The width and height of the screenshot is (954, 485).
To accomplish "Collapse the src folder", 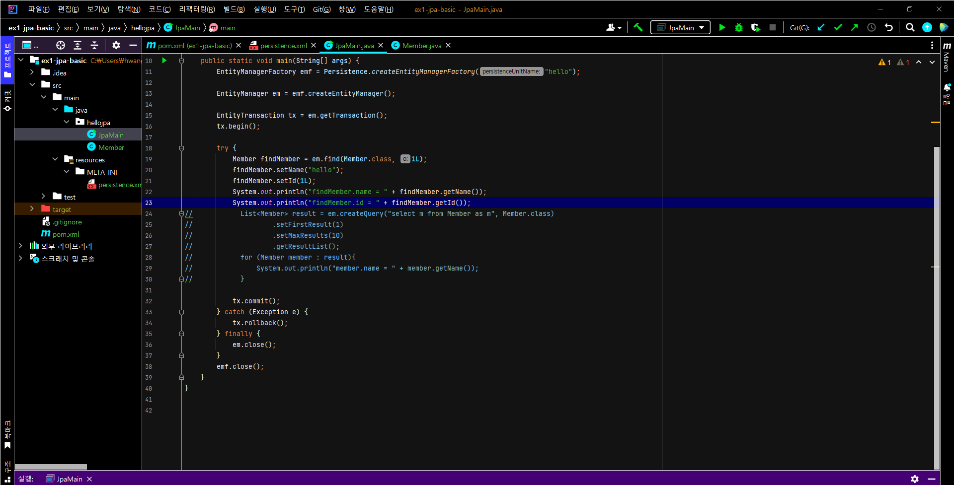I will click(x=32, y=85).
